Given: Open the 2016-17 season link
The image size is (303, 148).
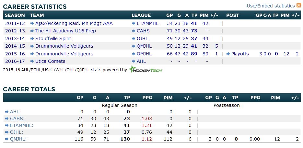Looking at the screenshot, I should click(x=15, y=61).
